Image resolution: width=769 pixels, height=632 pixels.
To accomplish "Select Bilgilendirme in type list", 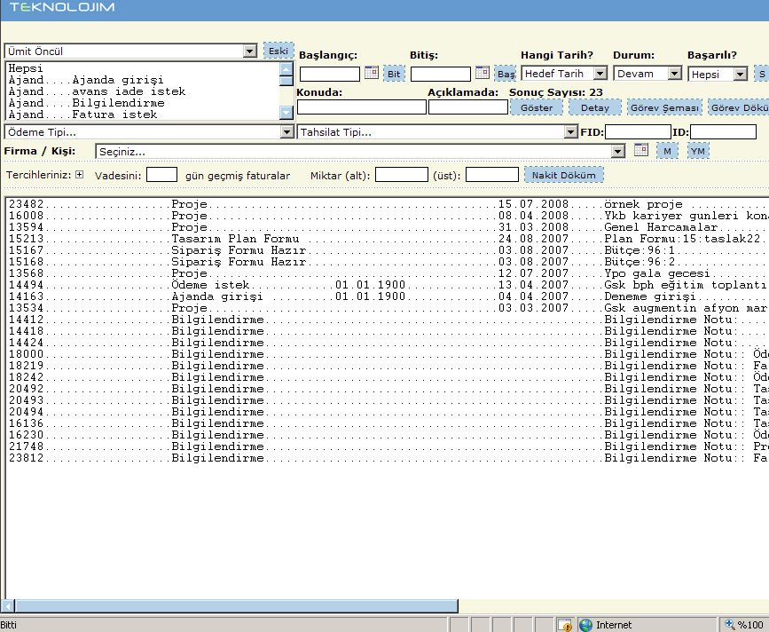I will pyautogui.click(x=142, y=103).
